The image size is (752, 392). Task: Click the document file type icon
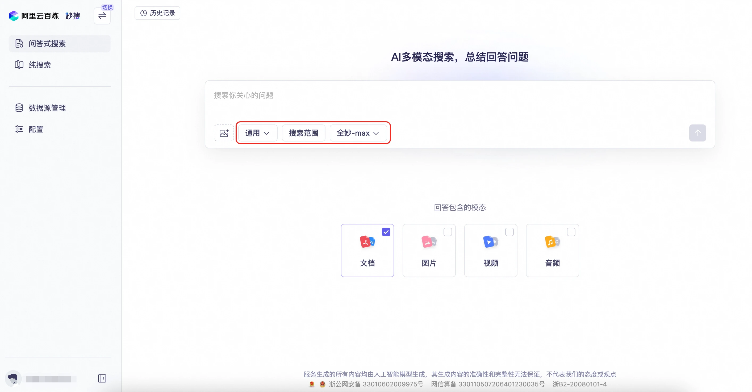click(x=367, y=242)
